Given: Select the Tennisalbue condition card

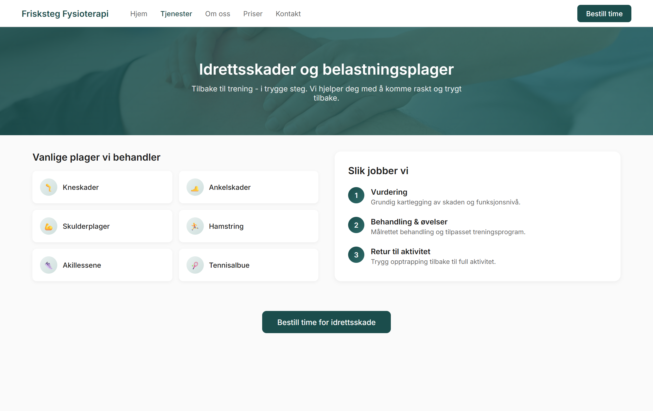Looking at the screenshot, I should click(248, 265).
